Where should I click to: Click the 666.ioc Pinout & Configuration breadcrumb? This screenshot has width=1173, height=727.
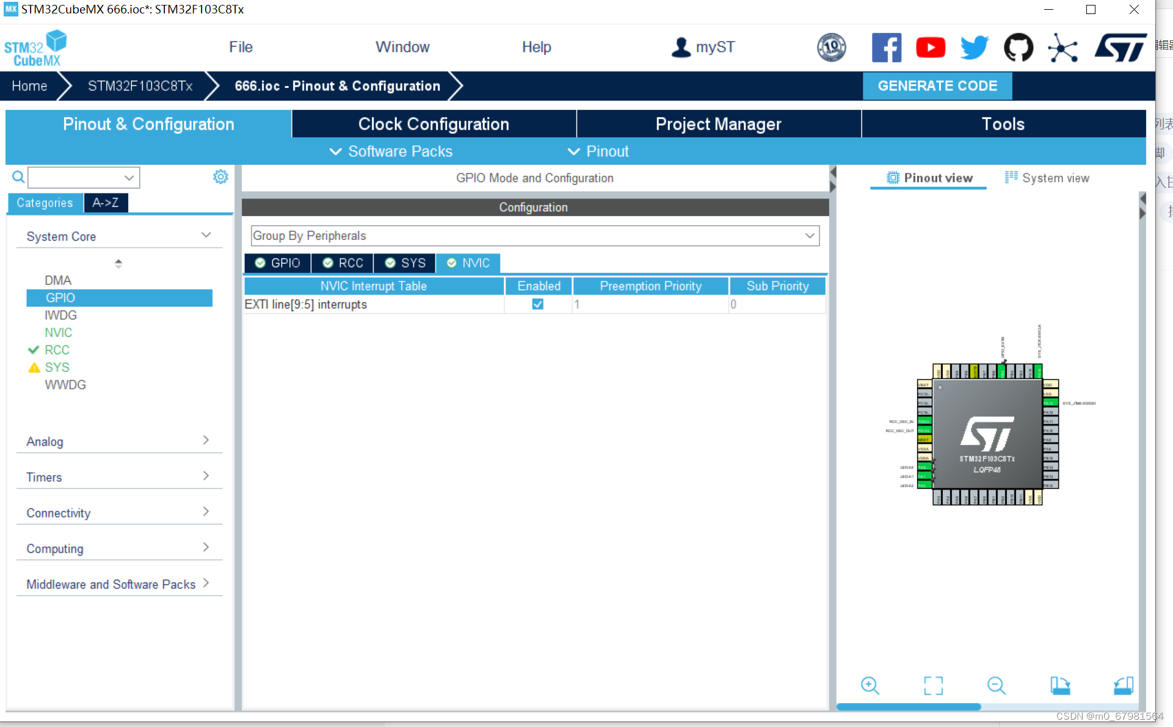[337, 86]
